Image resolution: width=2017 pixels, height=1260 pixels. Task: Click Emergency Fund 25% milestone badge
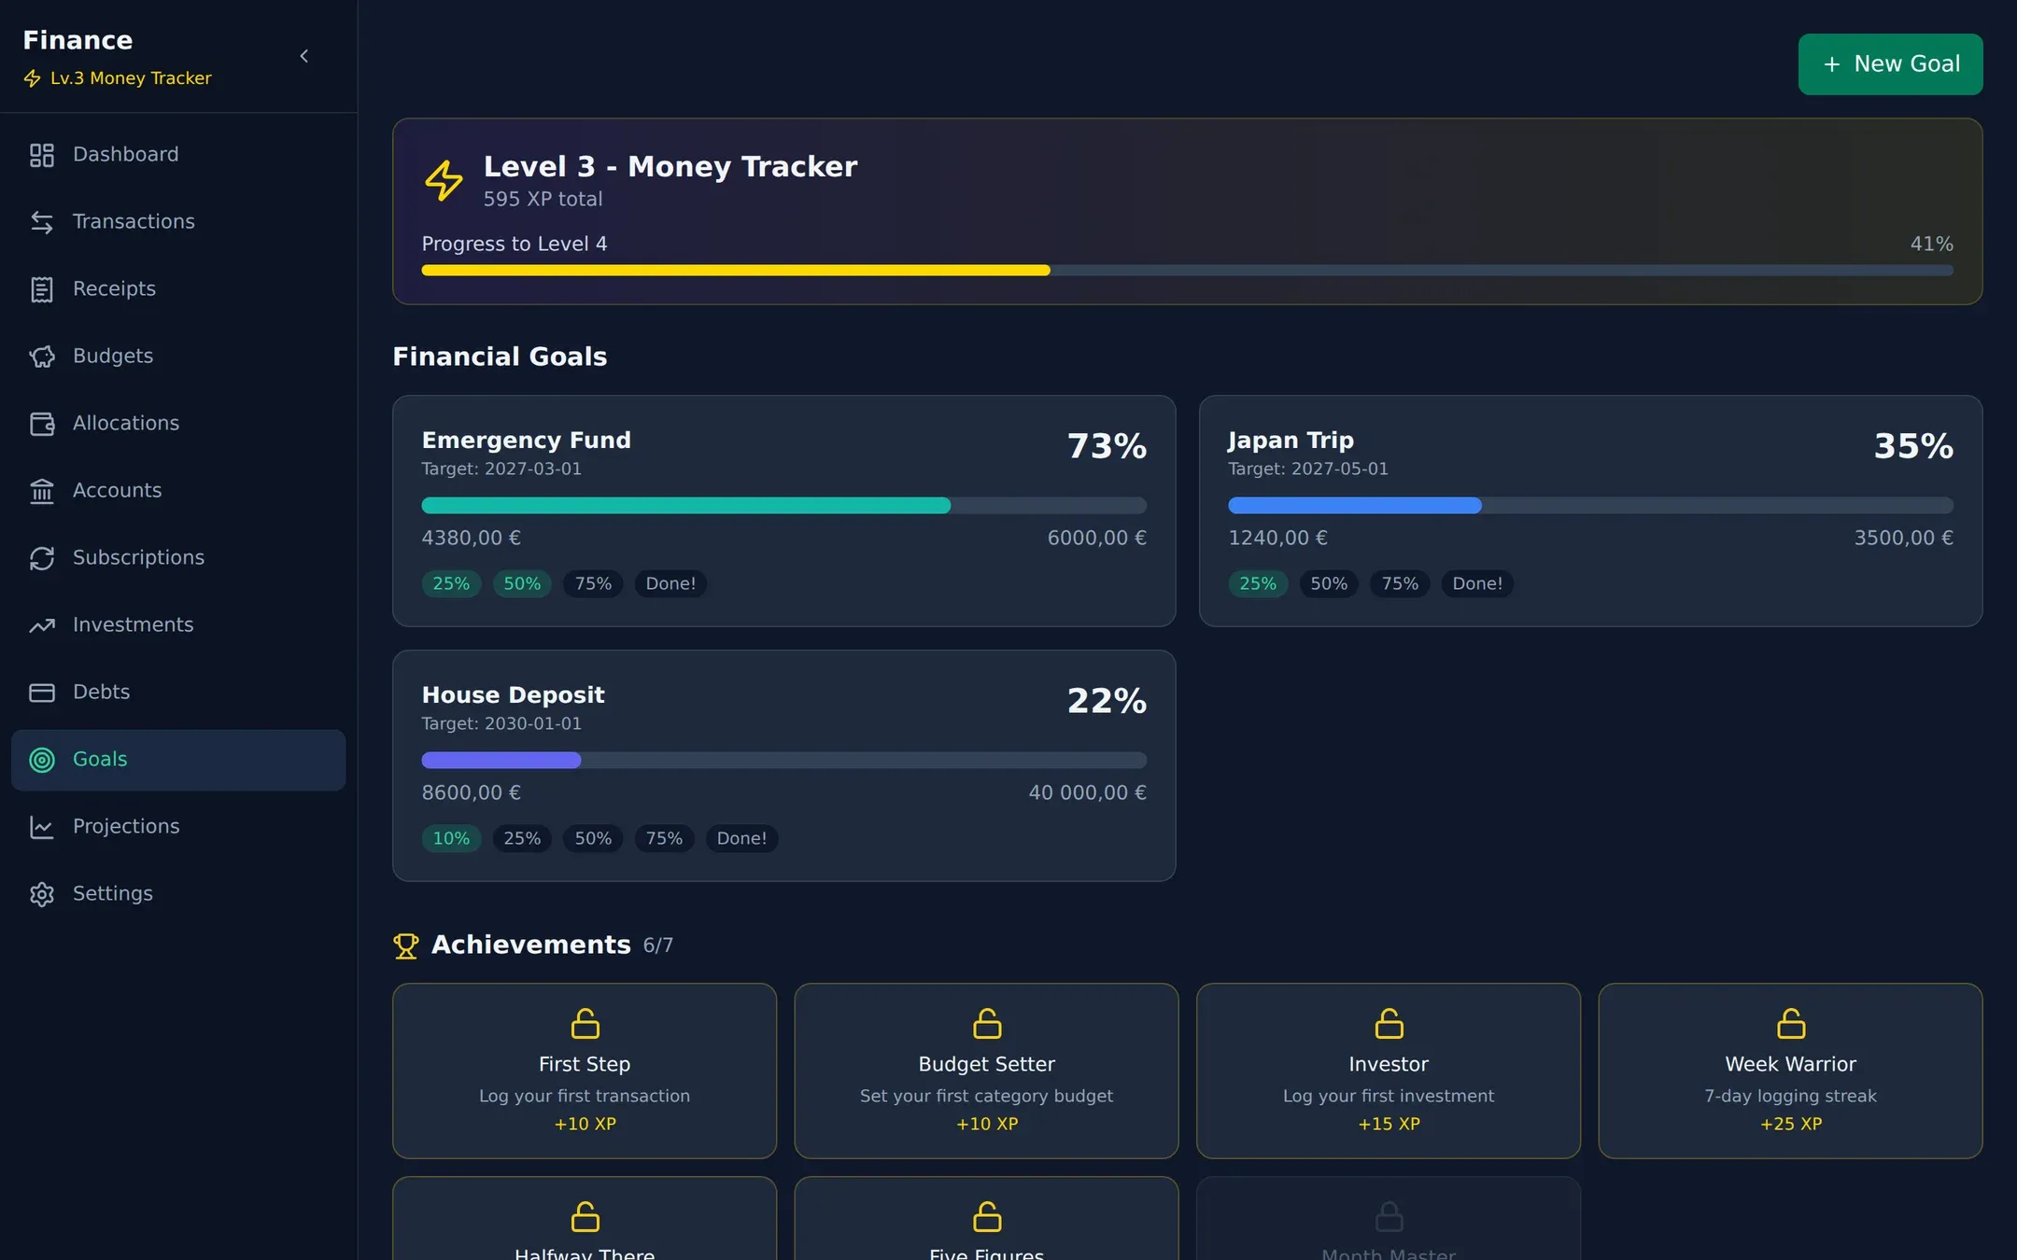451,584
